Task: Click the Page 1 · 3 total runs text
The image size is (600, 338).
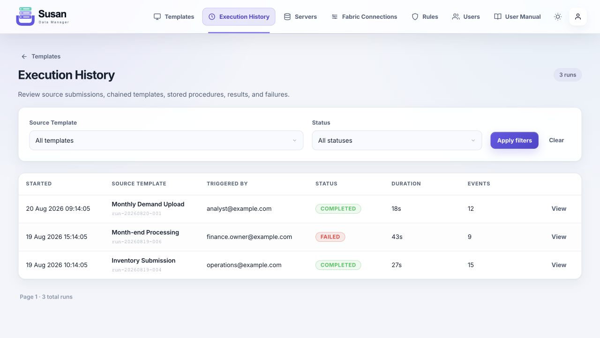Action: coord(46,297)
